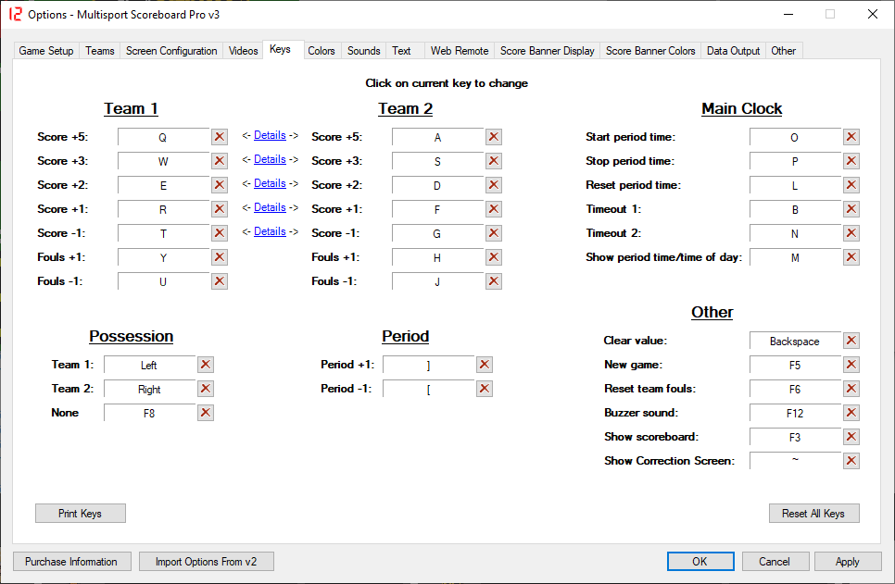The image size is (895, 584).
Task: Remove the Possession Team 2 key
Action: tap(206, 389)
